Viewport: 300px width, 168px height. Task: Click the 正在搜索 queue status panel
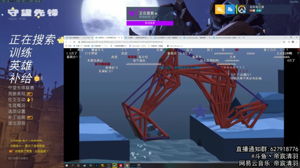(150, 14)
